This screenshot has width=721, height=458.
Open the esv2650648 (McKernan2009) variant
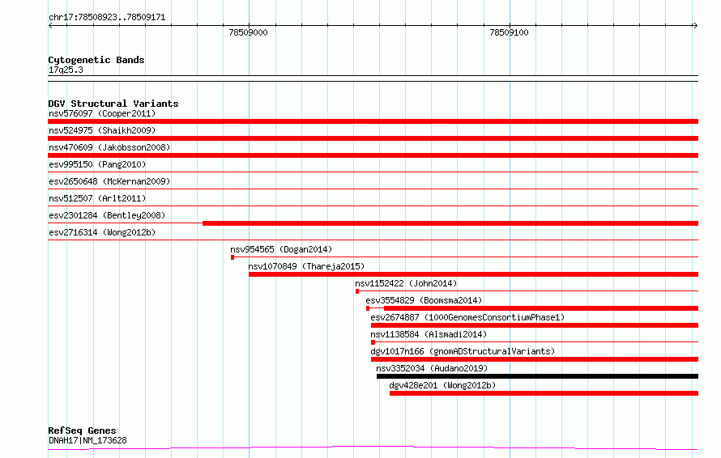(109, 181)
